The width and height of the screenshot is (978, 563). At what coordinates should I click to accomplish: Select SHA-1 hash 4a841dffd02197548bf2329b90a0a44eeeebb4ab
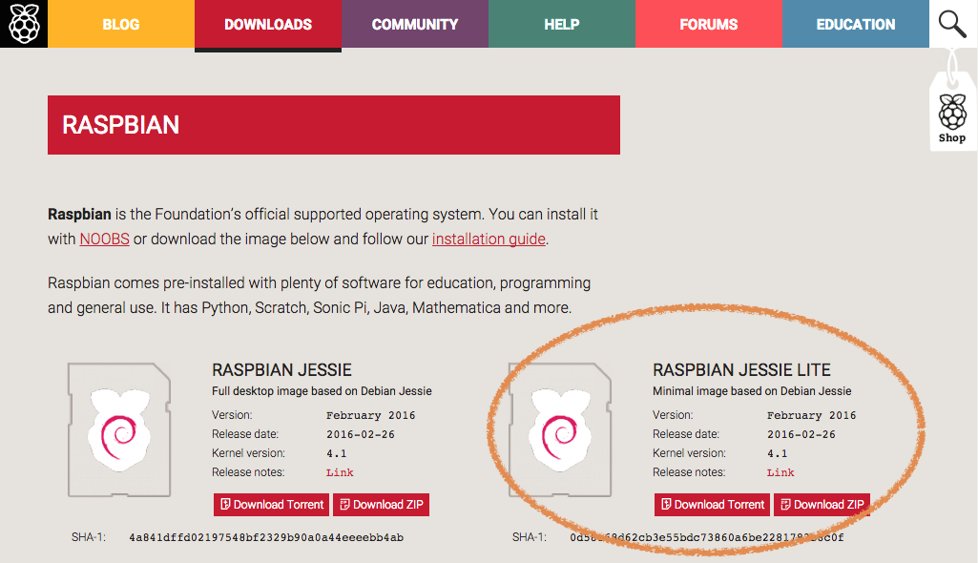[266, 537]
